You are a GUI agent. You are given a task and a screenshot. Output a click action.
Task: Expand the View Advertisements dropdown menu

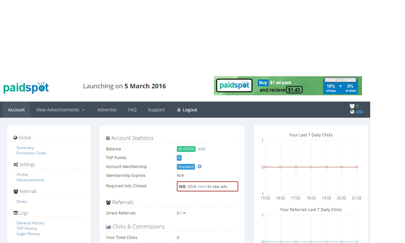[60, 110]
